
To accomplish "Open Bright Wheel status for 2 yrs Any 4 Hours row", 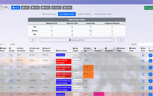I will point(2,81).
